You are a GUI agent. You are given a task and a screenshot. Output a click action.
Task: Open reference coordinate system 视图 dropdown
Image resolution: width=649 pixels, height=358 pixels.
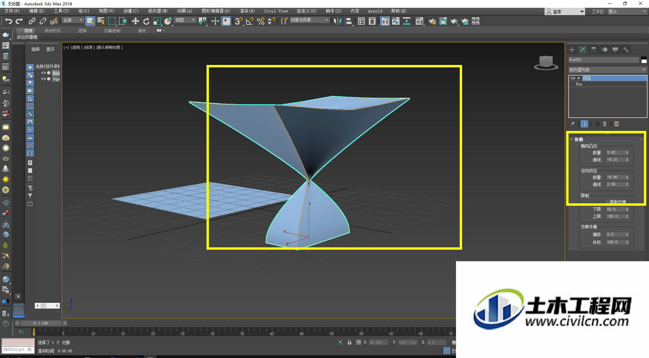(x=185, y=20)
